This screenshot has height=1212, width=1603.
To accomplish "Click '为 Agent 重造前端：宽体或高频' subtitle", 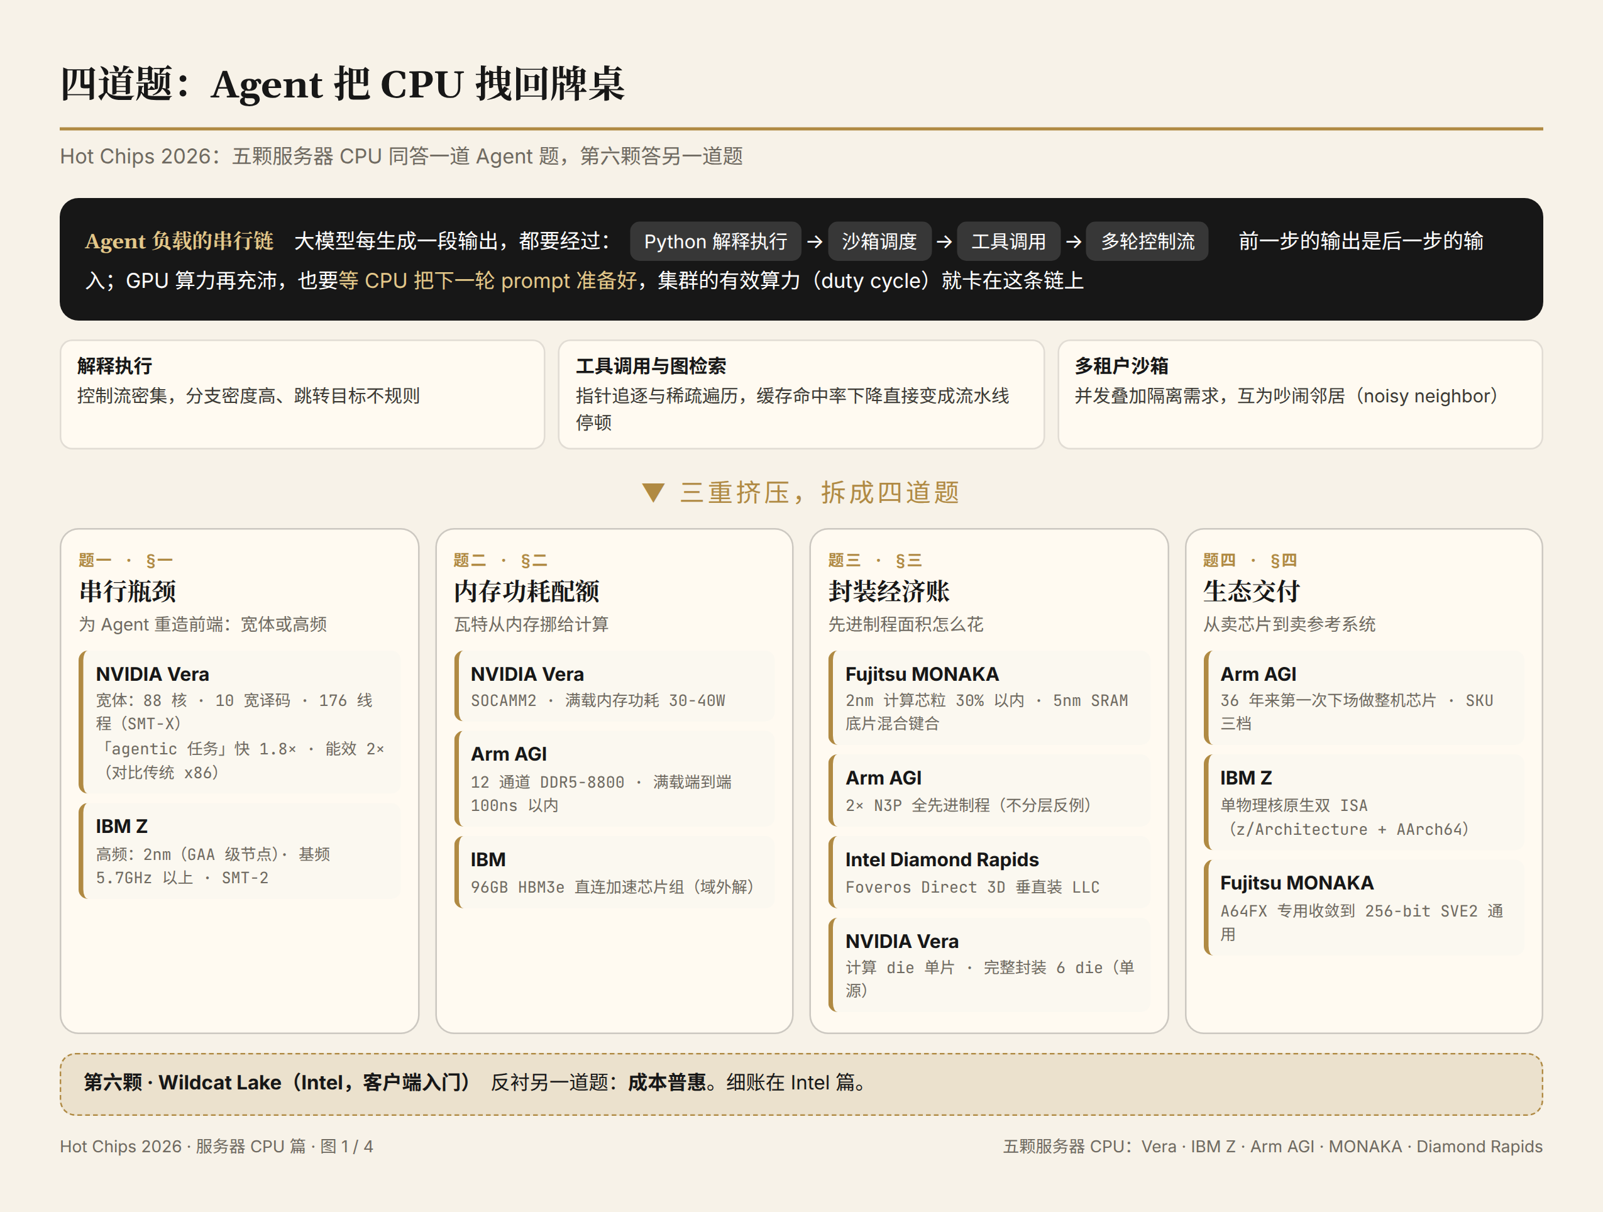I will pos(203,624).
